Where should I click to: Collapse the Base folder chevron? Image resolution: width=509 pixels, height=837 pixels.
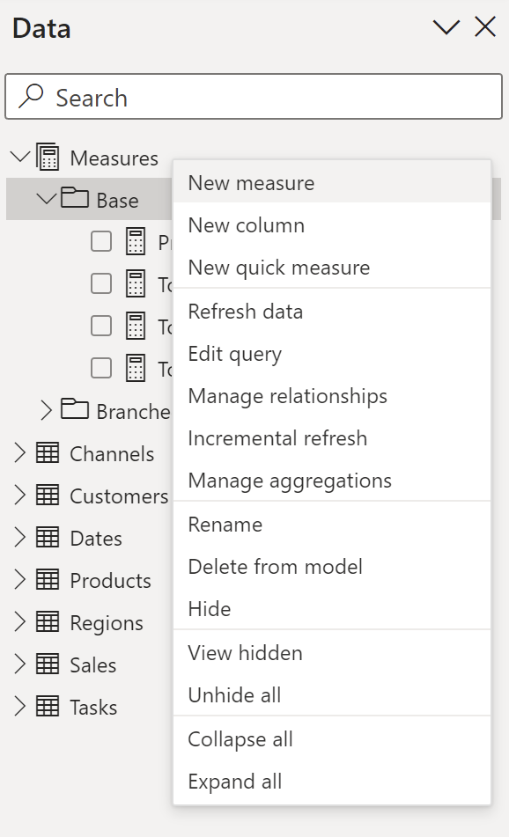coord(47,199)
